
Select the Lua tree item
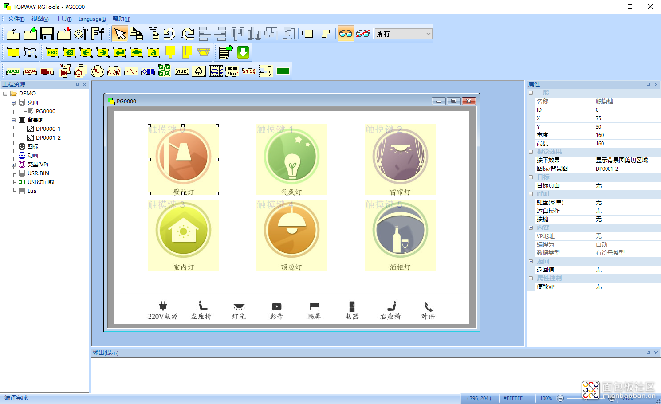(x=31, y=191)
